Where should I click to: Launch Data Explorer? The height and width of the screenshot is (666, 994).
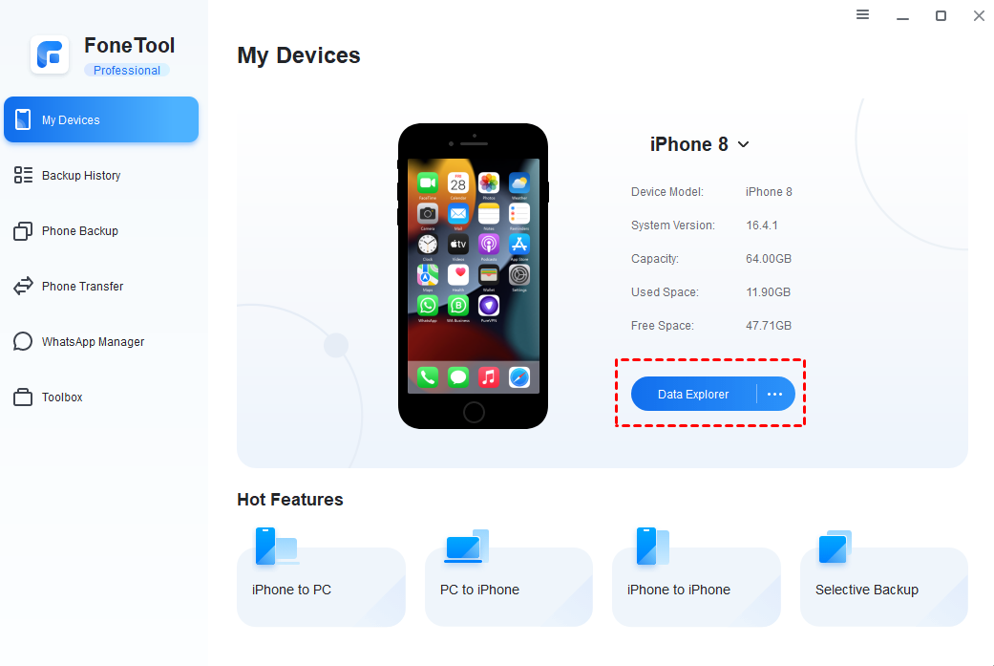(x=693, y=394)
